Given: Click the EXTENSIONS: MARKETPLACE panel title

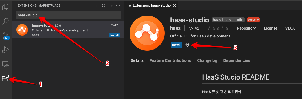Looking at the screenshot, I should 39,5.
